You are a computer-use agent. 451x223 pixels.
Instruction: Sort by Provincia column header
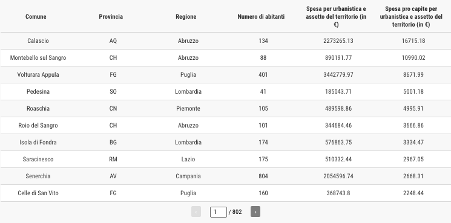coord(111,17)
